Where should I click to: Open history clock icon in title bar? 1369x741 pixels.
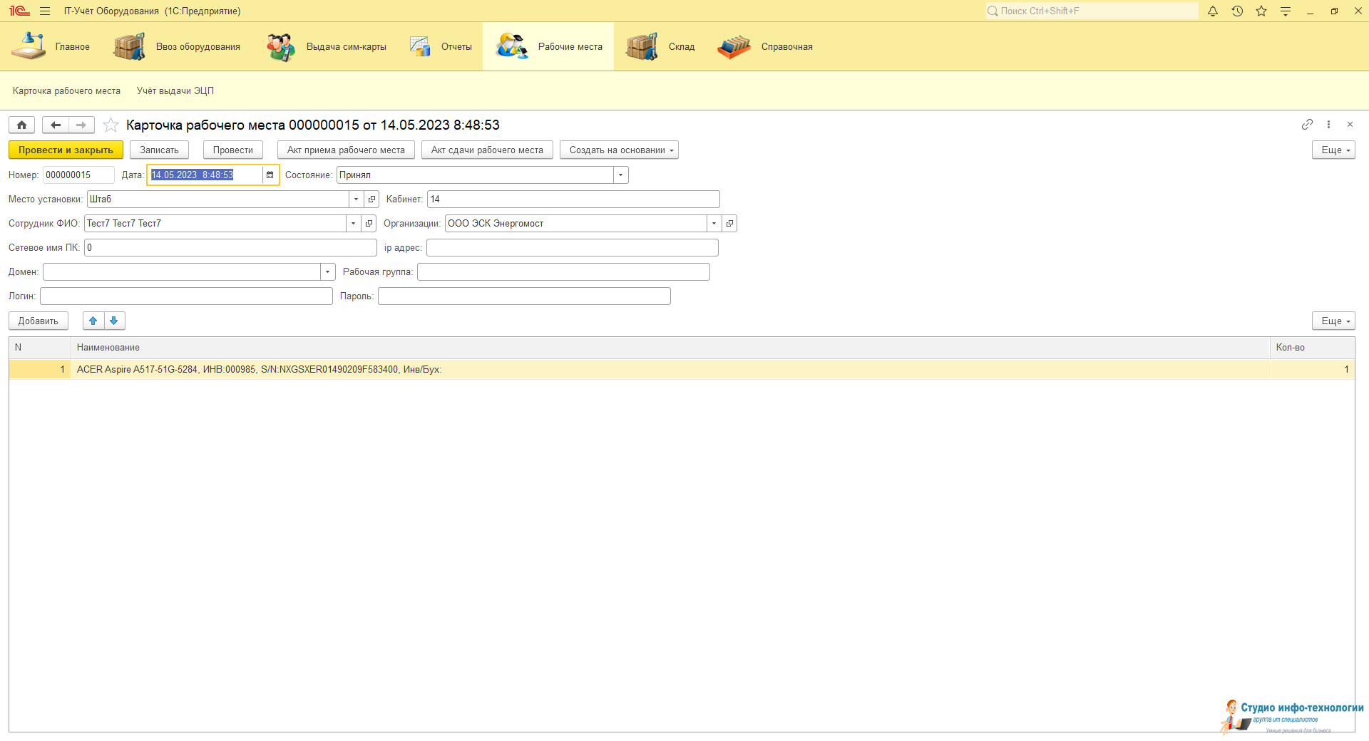coord(1237,11)
